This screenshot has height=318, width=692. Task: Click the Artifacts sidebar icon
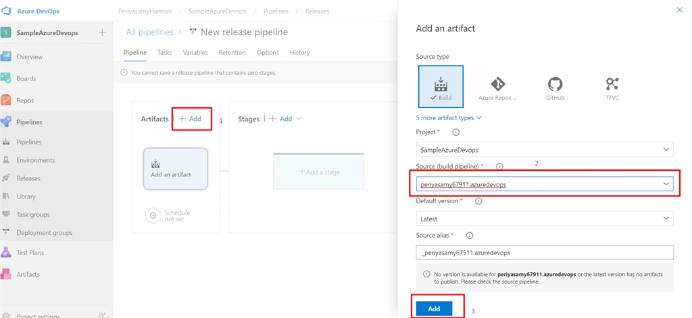click(x=5, y=274)
